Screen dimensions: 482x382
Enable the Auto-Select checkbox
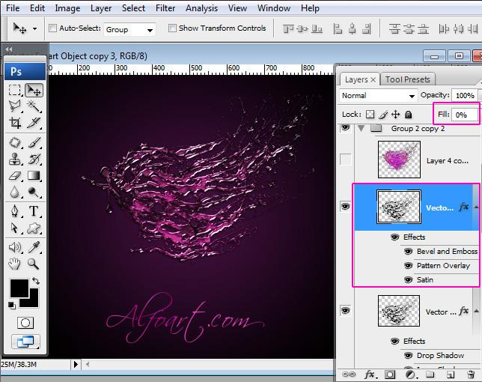pyautogui.click(x=53, y=28)
